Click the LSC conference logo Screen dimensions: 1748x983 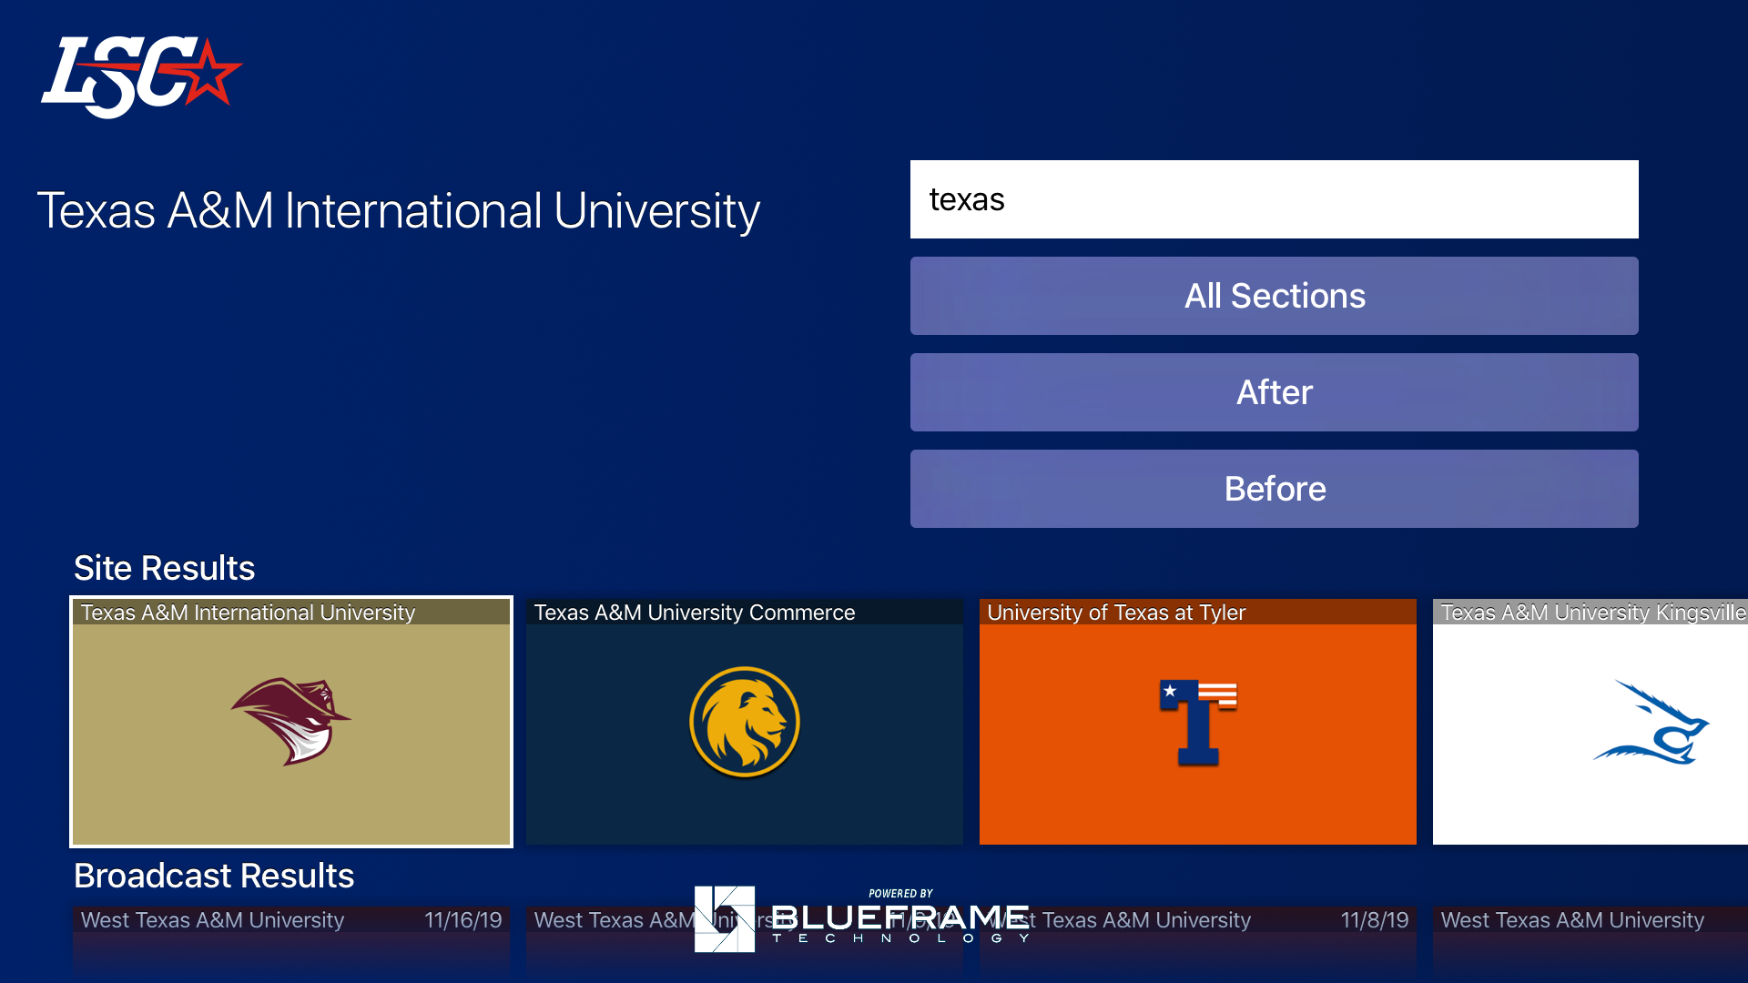point(141,76)
